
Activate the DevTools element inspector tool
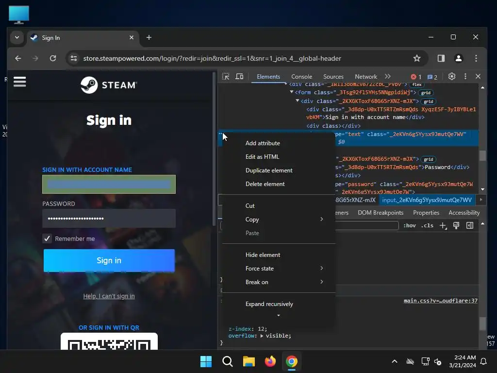point(226,76)
